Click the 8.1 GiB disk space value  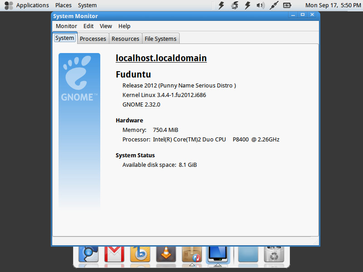pyautogui.click(x=188, y=165)
